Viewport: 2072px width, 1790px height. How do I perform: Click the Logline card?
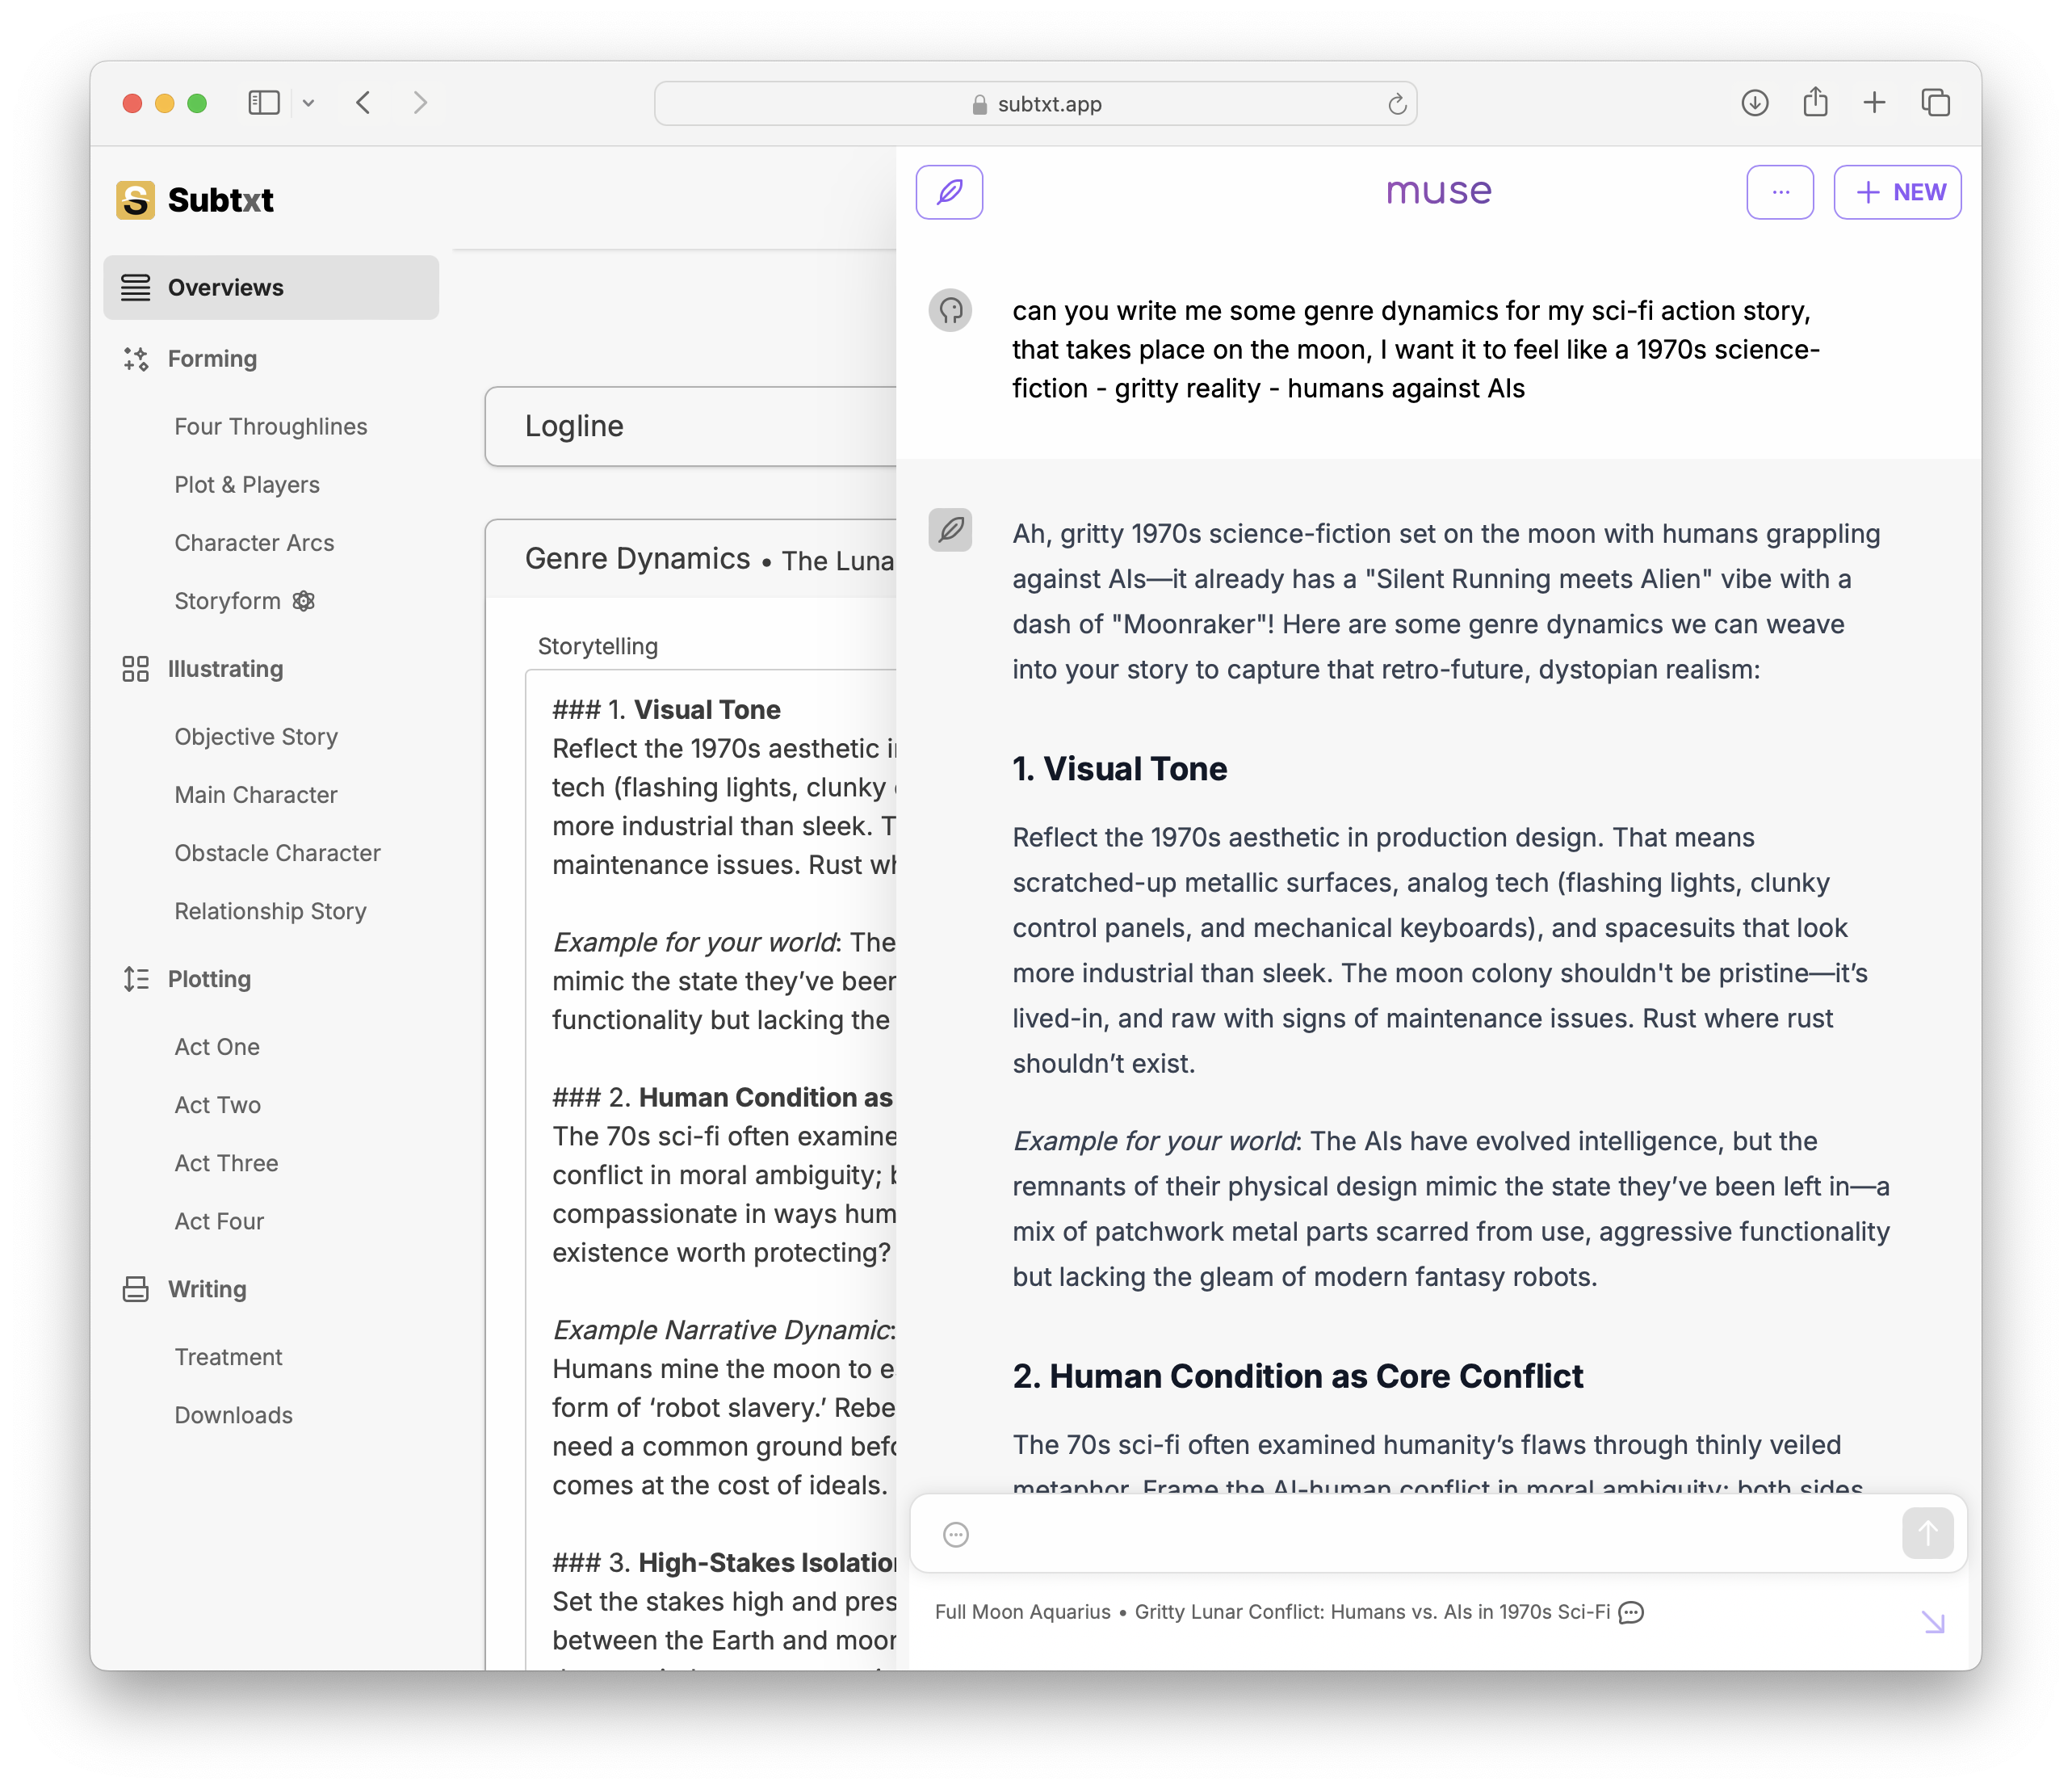tap(691, 426)
